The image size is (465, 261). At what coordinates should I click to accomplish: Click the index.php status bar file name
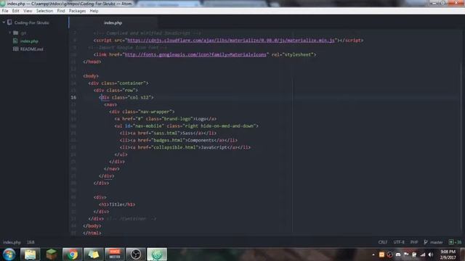click(12, 242)
